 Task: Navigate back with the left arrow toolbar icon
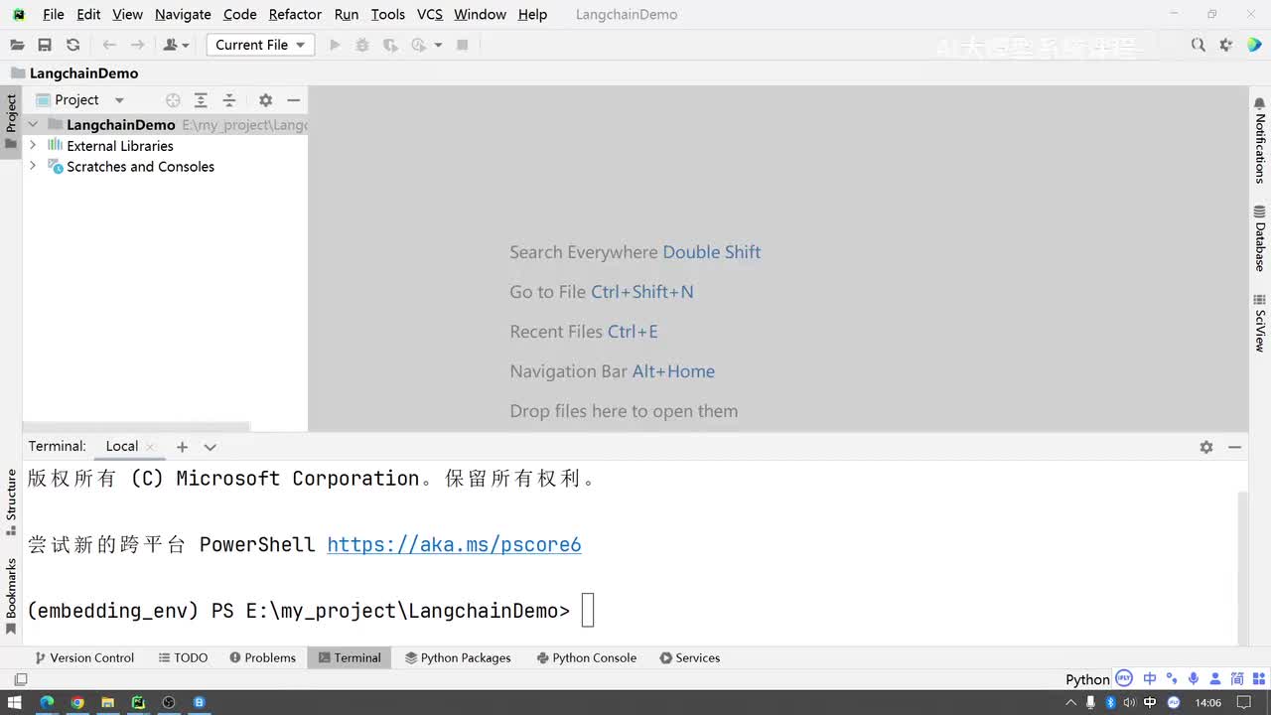point(109,45)
